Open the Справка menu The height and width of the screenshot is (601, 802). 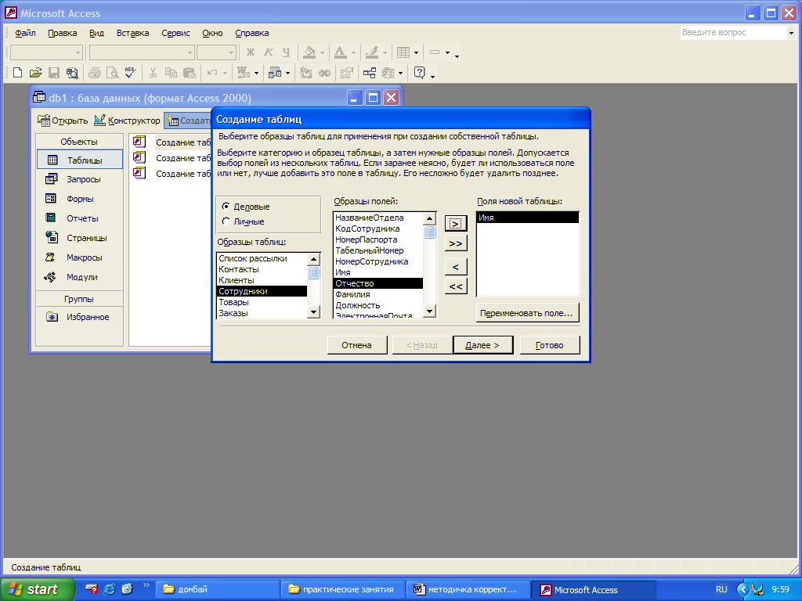coord(251,33)
